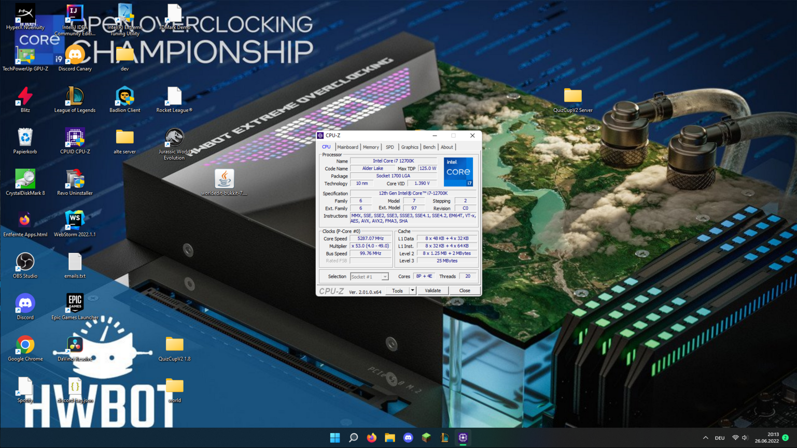Select the CPU tab in CPU-Z
Image resolution: width=797 pixels, height=448 pixels.
click(x=326, y=147)
